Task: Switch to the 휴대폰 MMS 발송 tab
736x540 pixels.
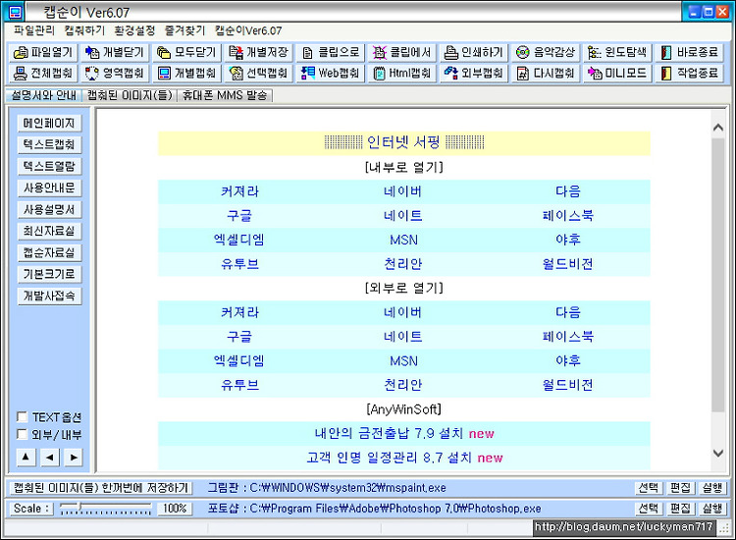Action: 225,95
